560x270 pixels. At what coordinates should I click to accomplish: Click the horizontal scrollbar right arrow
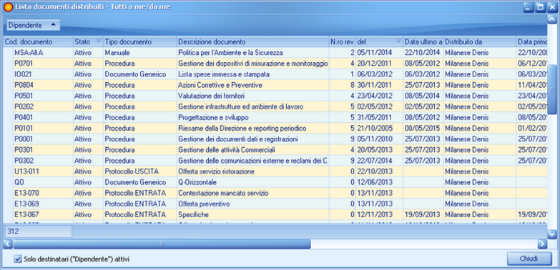pos(542,244)
